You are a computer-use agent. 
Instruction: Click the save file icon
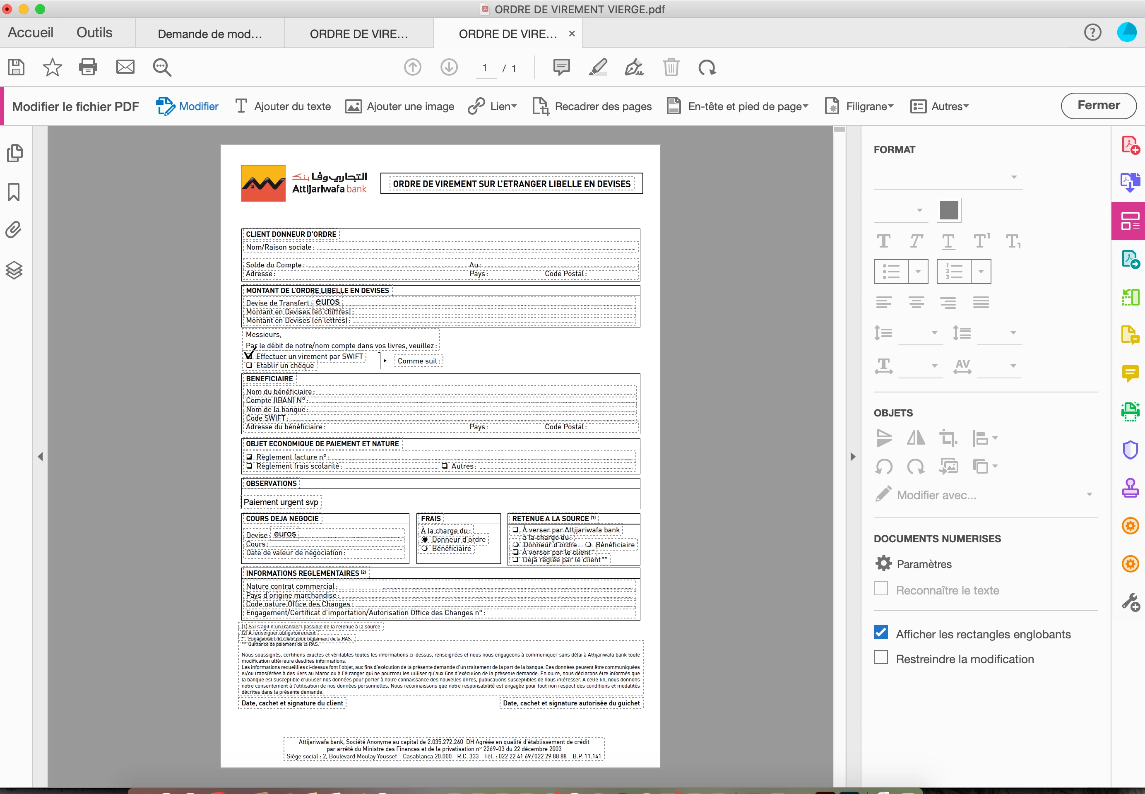16,67
